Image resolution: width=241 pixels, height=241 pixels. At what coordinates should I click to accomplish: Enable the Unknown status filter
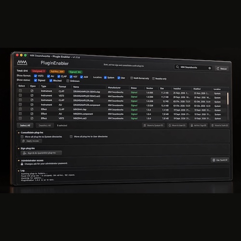68,81
